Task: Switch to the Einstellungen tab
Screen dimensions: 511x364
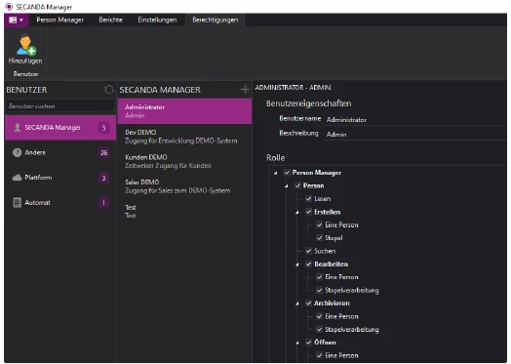Action: [157, 20]
